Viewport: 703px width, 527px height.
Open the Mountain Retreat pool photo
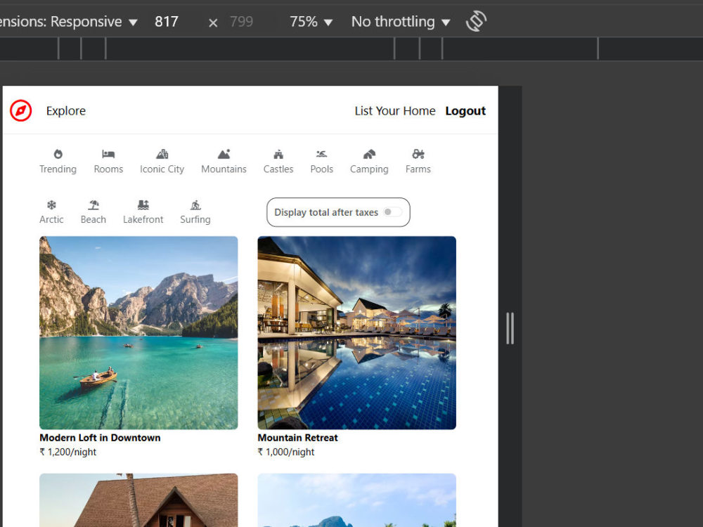coord(357,332)
